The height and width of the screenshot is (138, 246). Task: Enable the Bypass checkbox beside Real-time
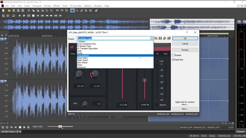(x=173, y=55)
